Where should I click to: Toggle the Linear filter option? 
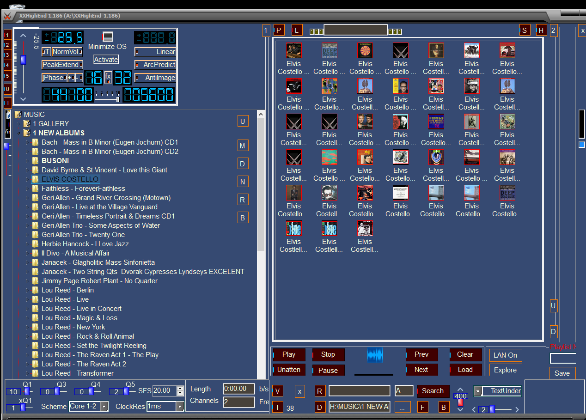[155, 52]
